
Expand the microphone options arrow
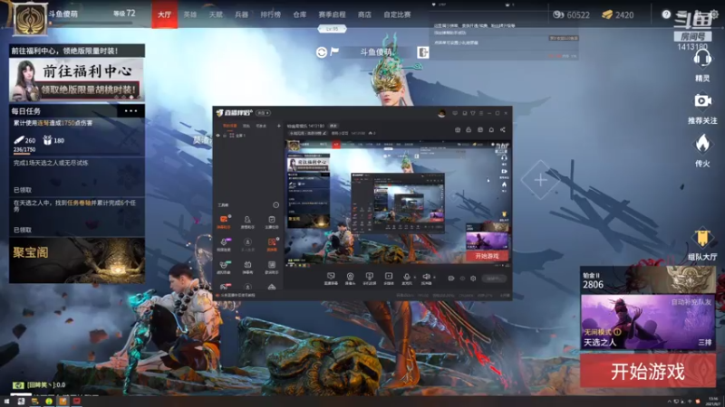pyautogui.click(x=414, y=278)
